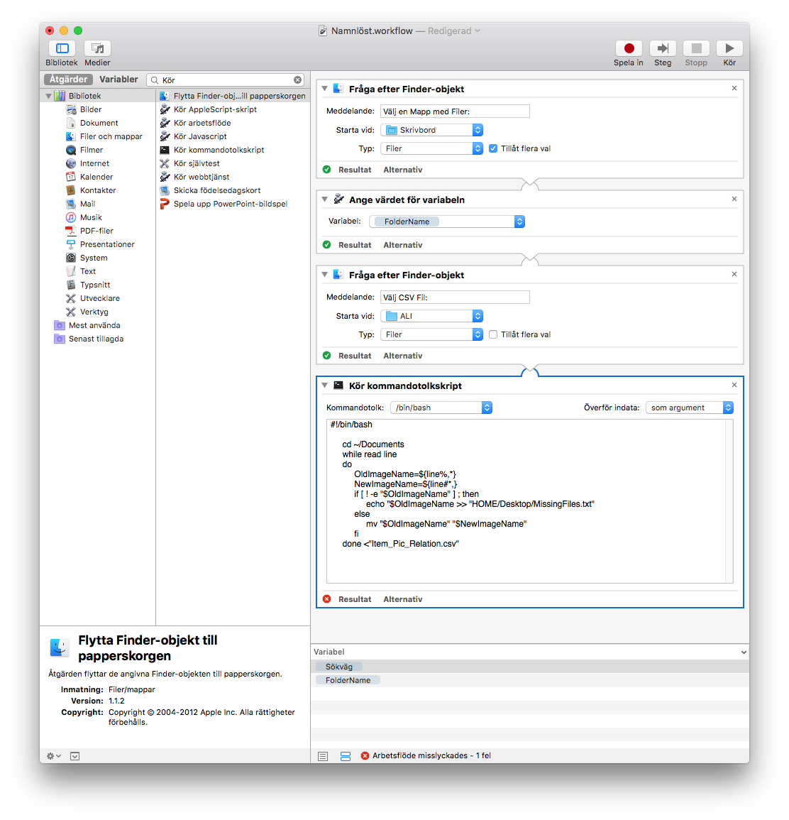
Task: Collapse the second Fråga efter Finder-objekt action
Action: point(324,275)
